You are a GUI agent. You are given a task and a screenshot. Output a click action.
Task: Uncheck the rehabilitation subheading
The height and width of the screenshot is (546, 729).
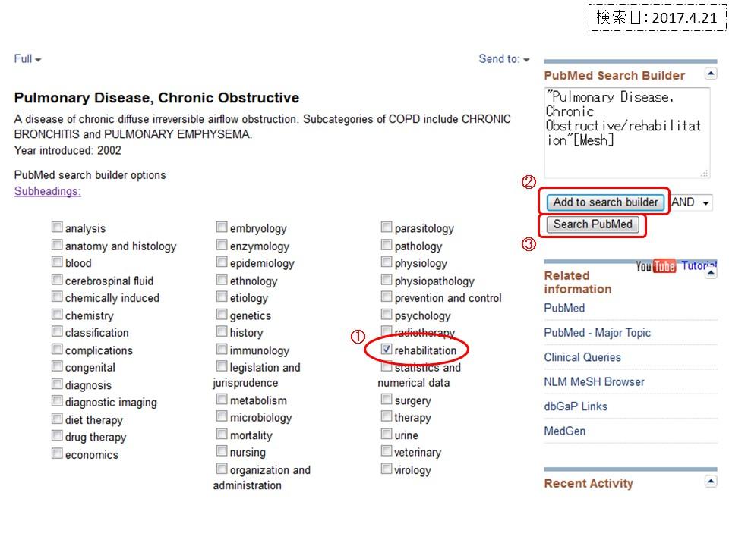point(387,349)
